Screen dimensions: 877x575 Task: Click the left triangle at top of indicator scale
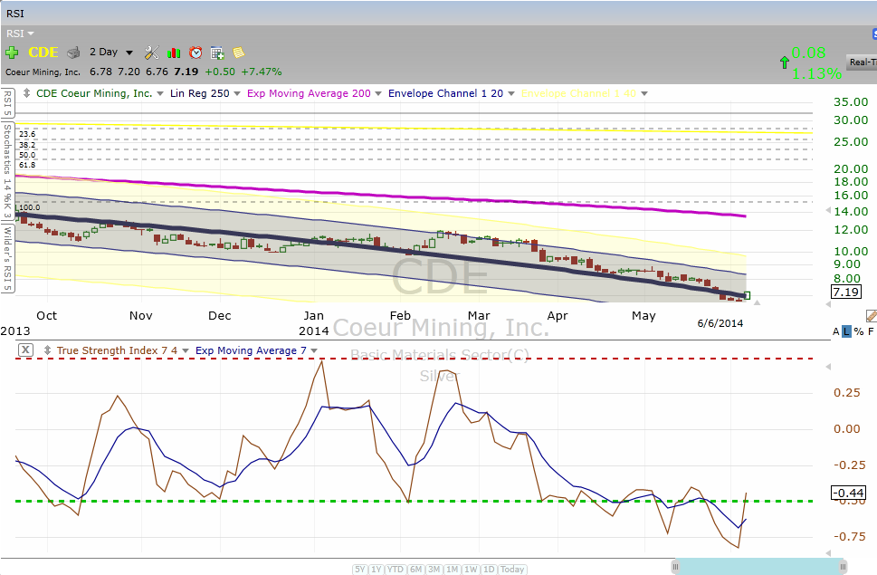828,367
